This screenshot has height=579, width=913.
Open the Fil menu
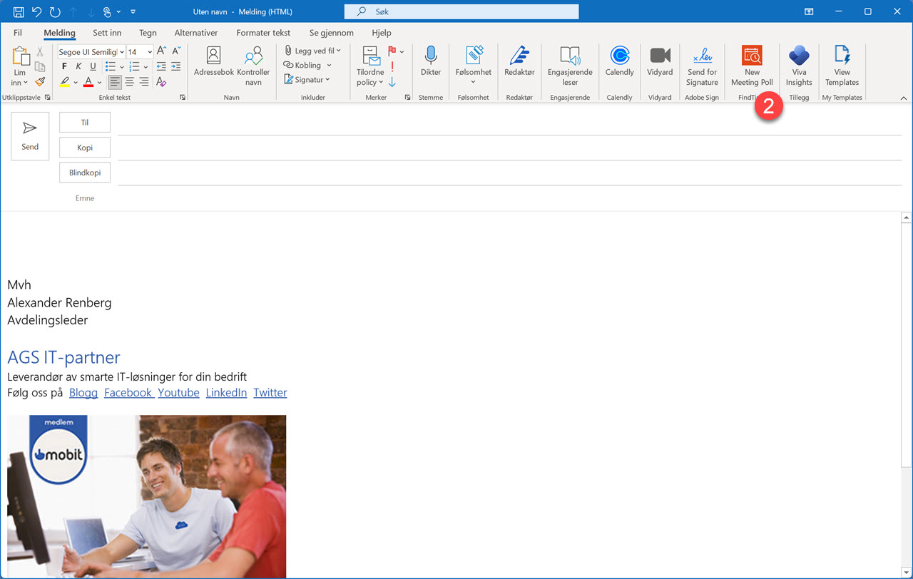click(17, 33)
